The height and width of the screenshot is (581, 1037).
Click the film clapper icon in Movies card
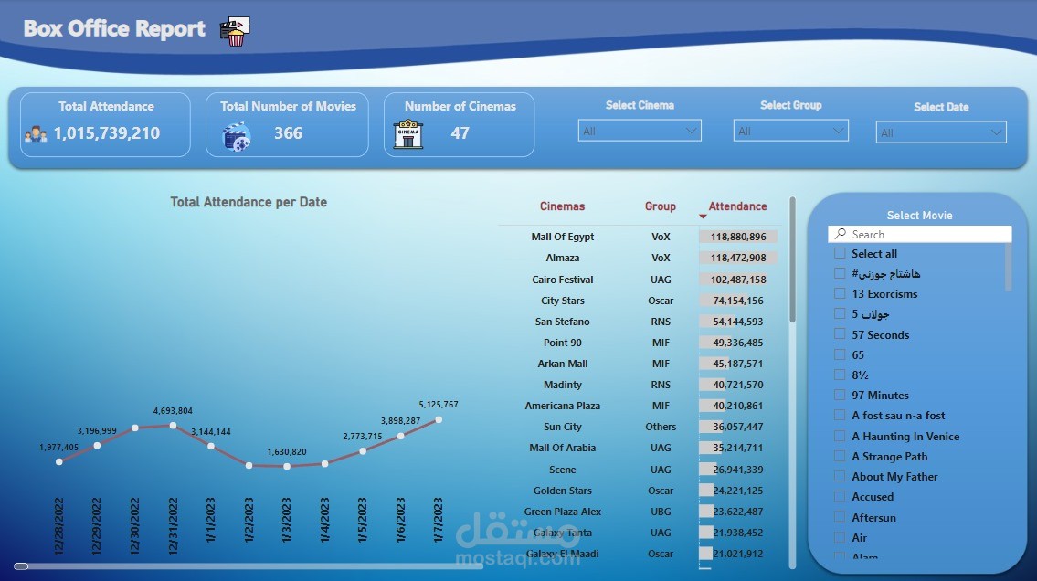(236, 137)
